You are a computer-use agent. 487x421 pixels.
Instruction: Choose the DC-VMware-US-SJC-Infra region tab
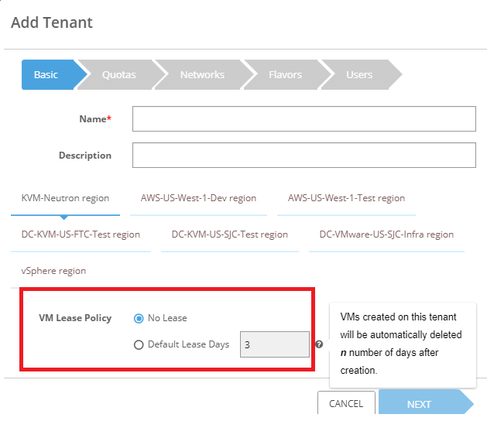[386, 234]
